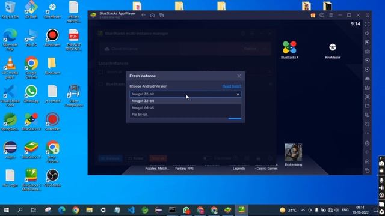Open the Windows Start menu
The image size is (385, 216).
[x=7, y=210]
